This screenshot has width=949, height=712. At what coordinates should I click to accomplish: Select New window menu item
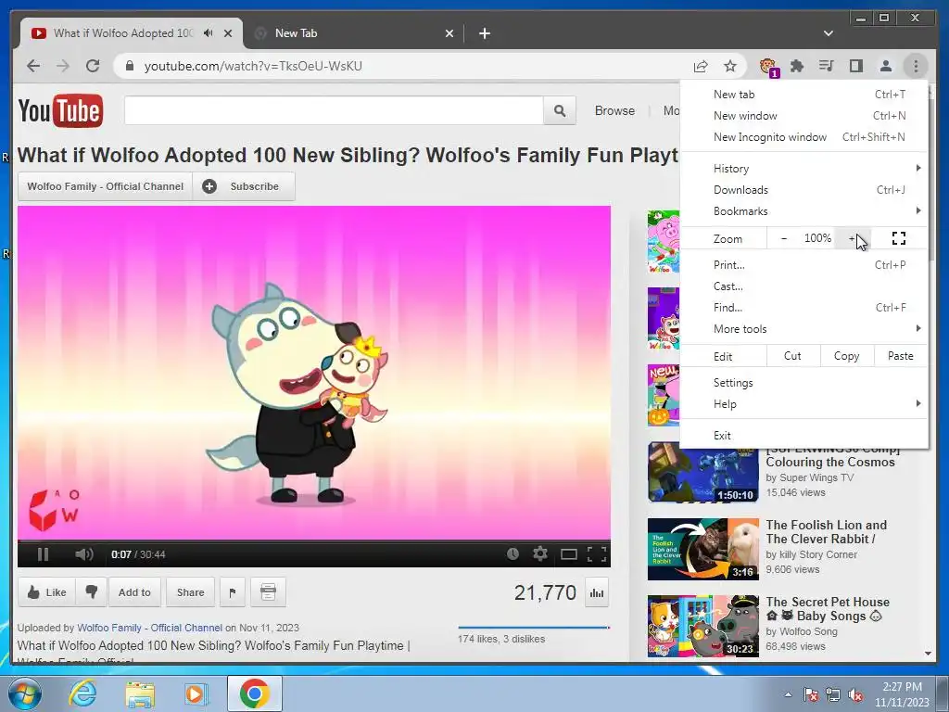pyautogui.click(x=803, y=116)
